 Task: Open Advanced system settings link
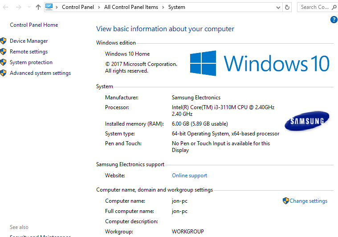(41, 73)
